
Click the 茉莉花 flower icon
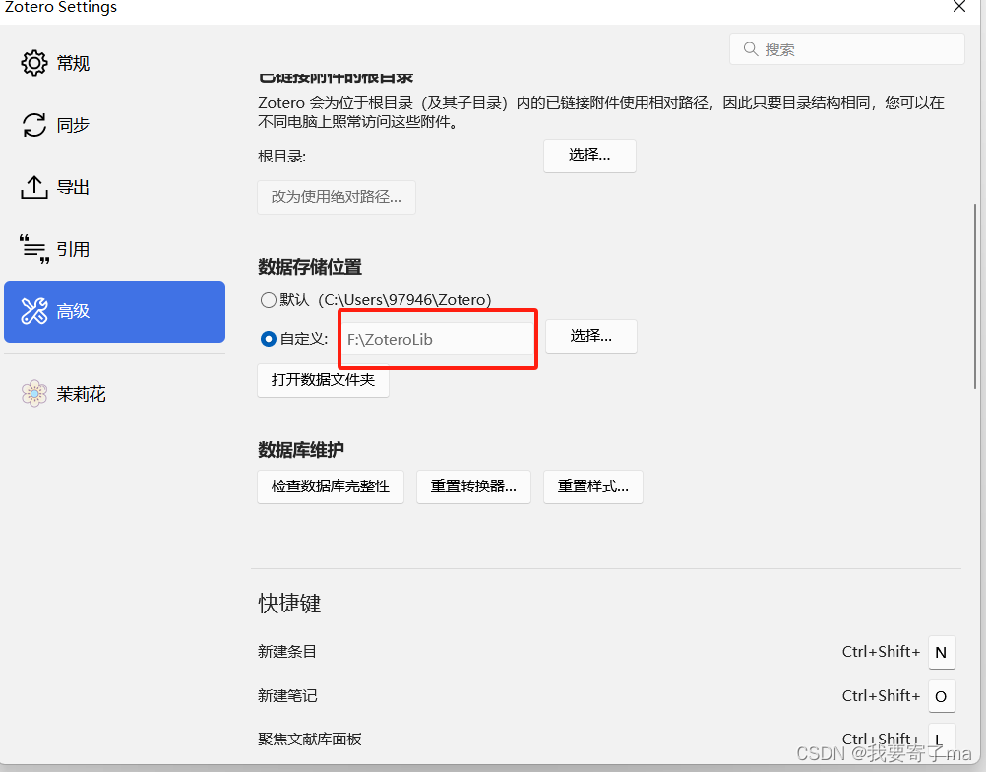[x=34, y=393]
